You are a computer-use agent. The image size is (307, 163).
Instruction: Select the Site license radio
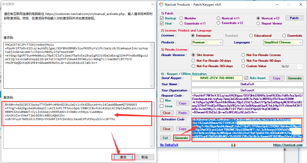(x=193, y=55)
